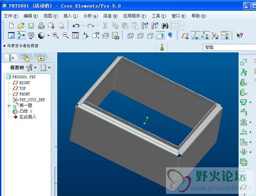Toggle datum planes display
256x196 pixels.
click(x=185, y=36)
